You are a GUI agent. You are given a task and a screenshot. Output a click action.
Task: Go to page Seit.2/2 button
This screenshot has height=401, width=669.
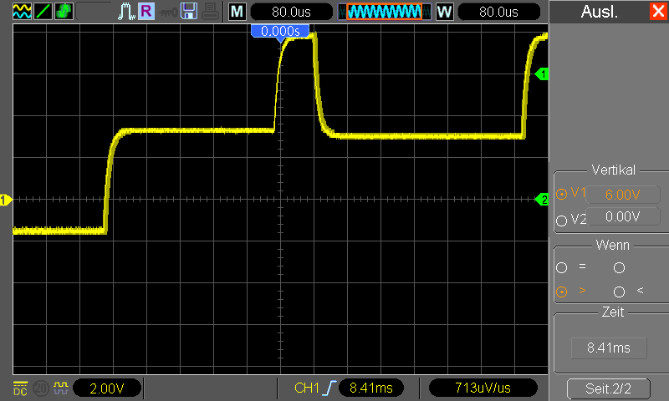tap(609, 388)
